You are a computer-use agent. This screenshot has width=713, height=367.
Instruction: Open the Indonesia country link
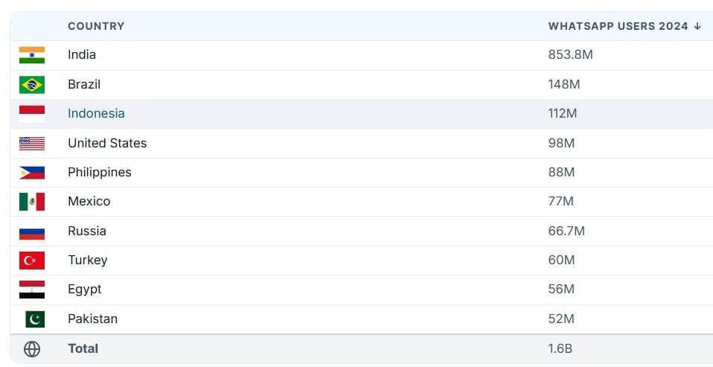[x=96, y=114]
